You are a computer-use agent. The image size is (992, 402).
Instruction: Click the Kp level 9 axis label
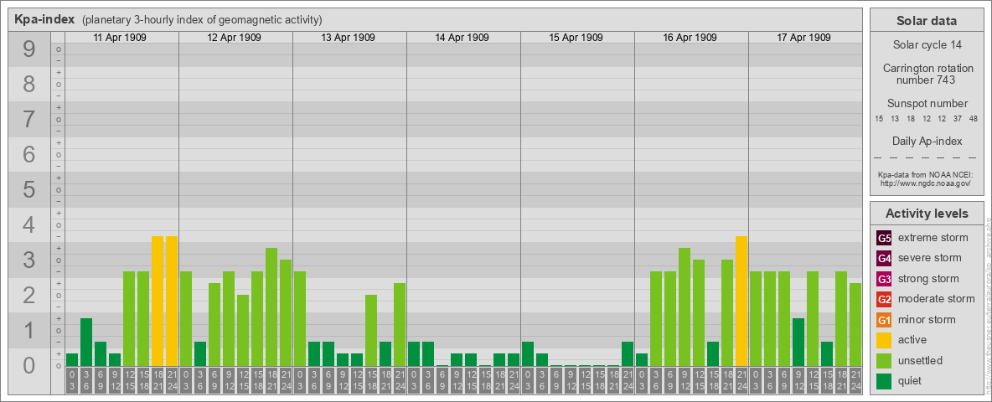coord(29,50)
